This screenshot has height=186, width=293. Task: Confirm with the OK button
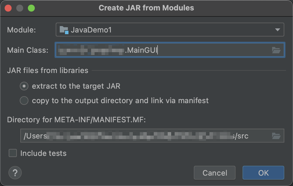263,173
